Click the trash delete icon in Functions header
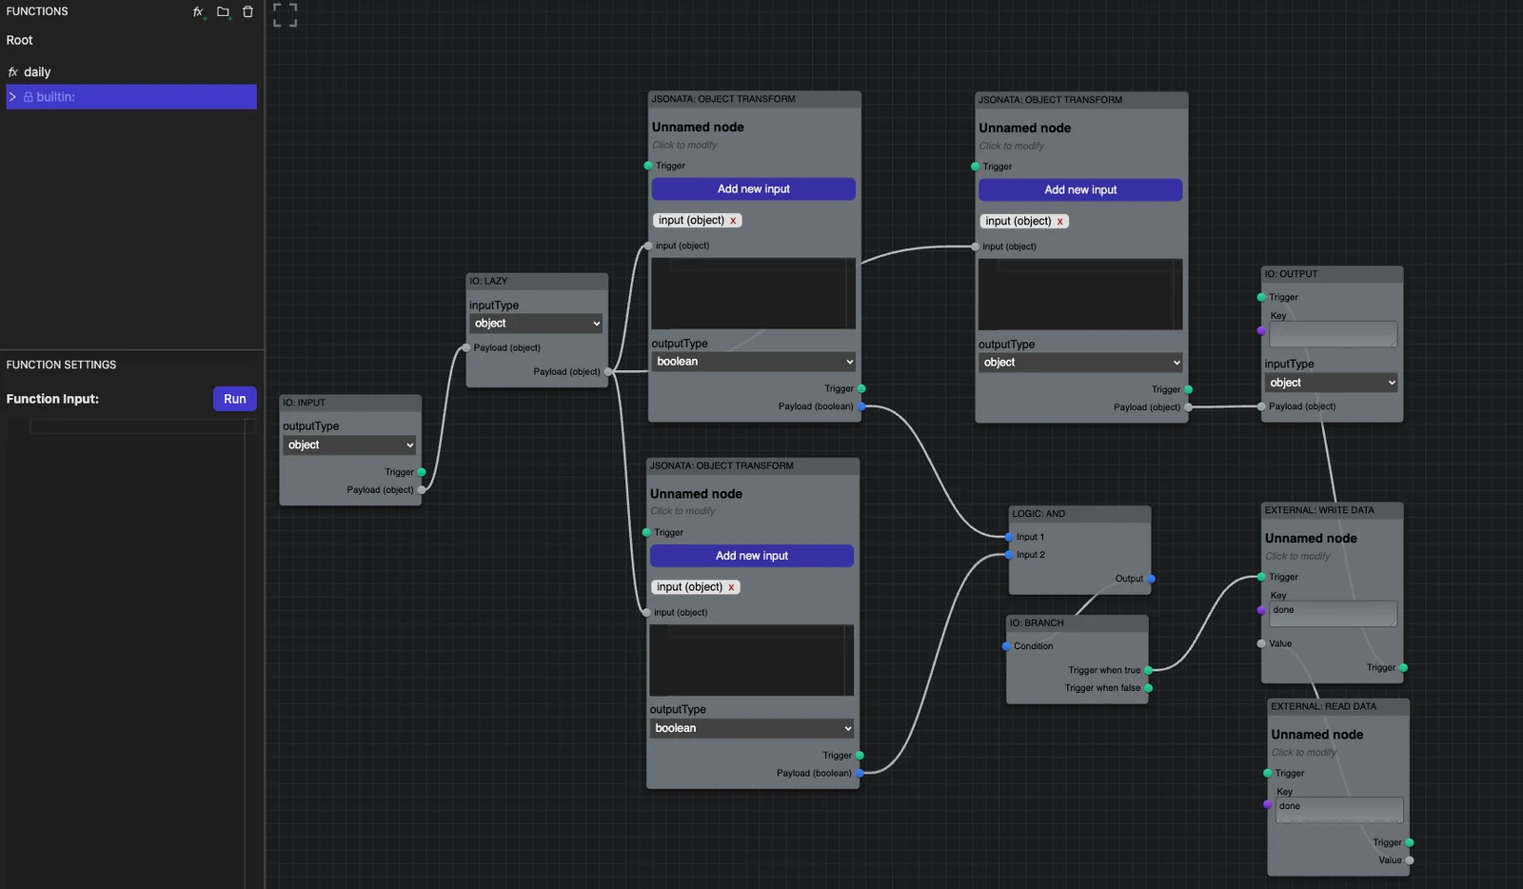The image size is (1523, 889). click(247, 12)
